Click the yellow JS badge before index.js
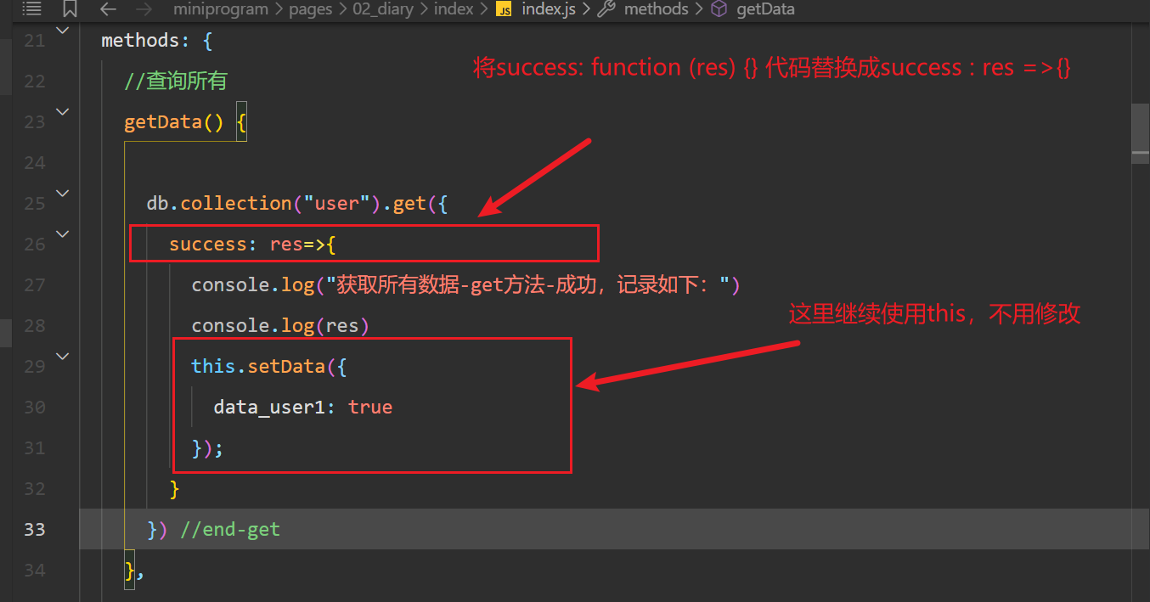Image resolution: width=1150 pixels, height=602 pixels. (504, 9)
